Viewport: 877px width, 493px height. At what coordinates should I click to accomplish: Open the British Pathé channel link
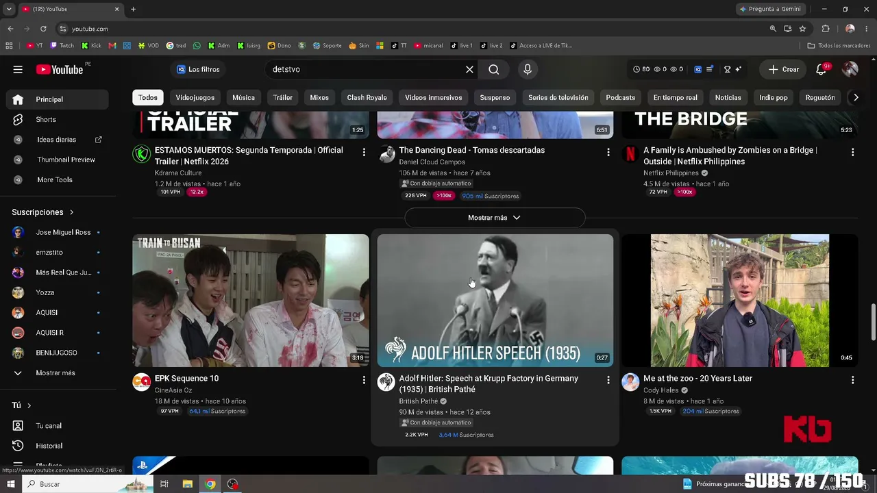(419, 401)
